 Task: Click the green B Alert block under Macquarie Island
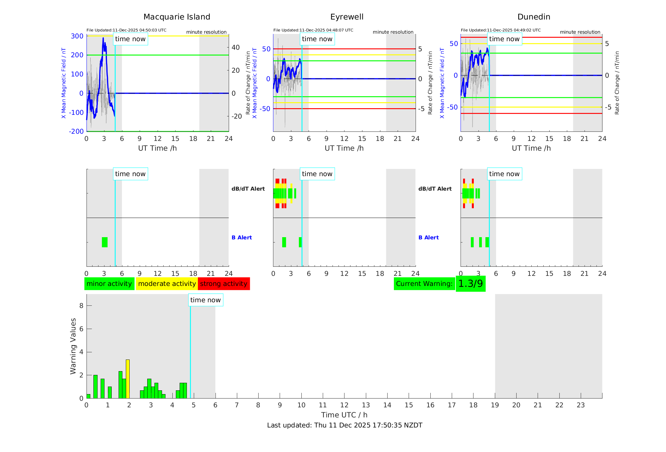click(x=105, y=242)
